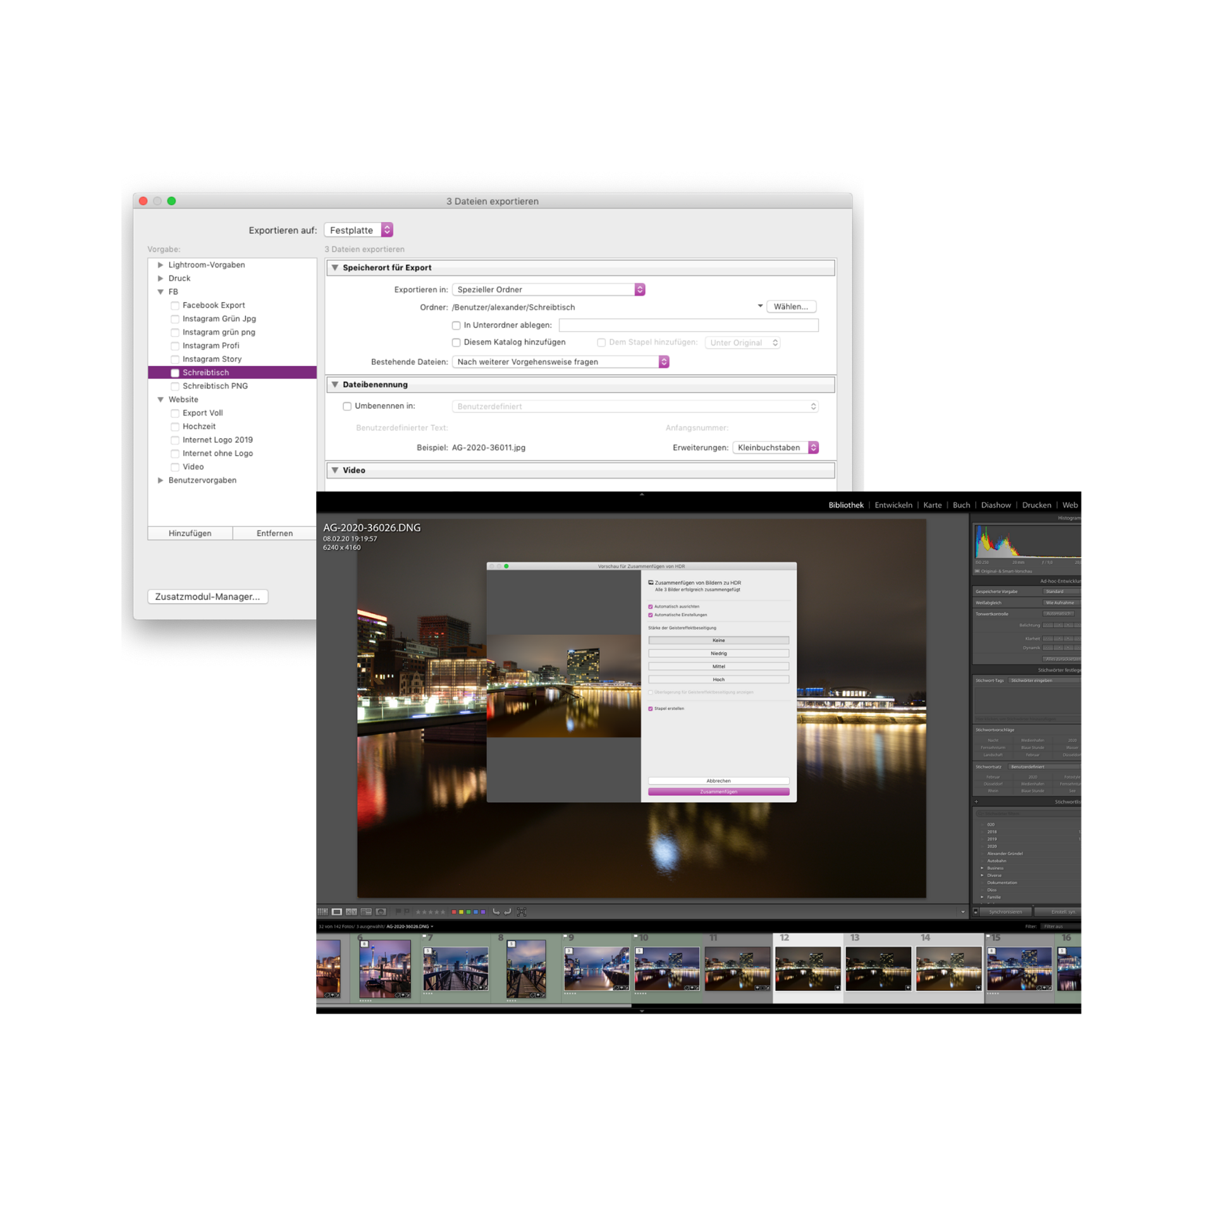Expand Lightroom-Vorgaben preset folder

click(161, 265)
